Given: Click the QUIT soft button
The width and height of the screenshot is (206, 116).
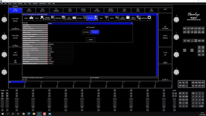Looking at the screenshot, I should click(x=165, y=10).
